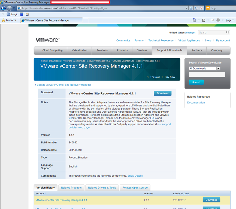Select the Virtualization nav item
The height and width of the screenshot is (209, 236).
80,50
